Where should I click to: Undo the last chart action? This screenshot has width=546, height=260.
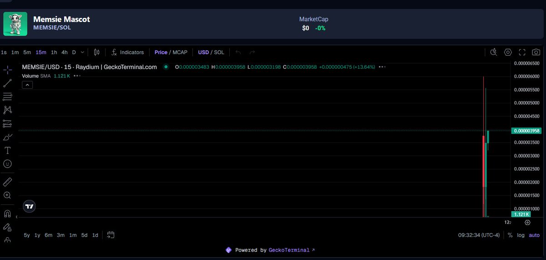[x=238, y=52]
